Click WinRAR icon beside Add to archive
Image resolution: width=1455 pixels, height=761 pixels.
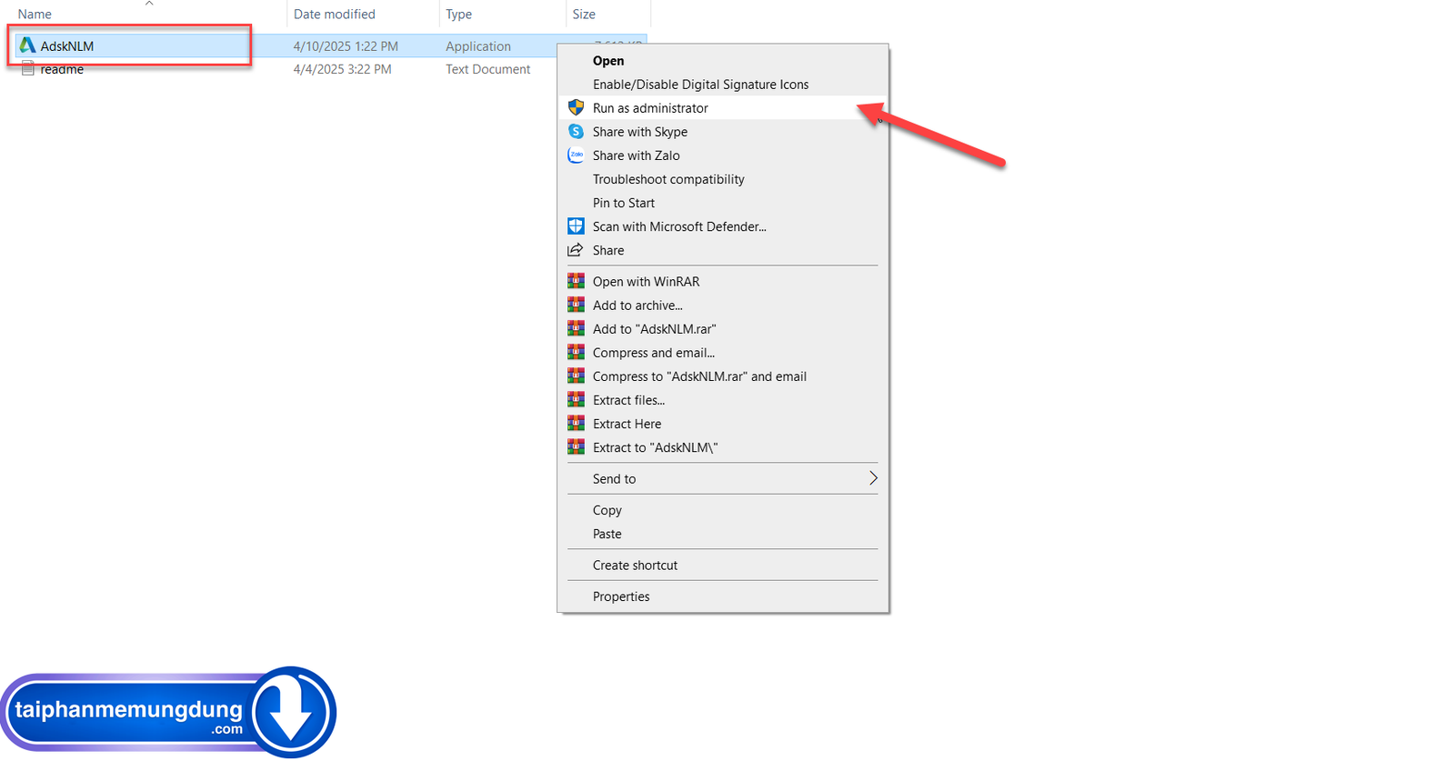pyautogui.click(x=576, y=305)
